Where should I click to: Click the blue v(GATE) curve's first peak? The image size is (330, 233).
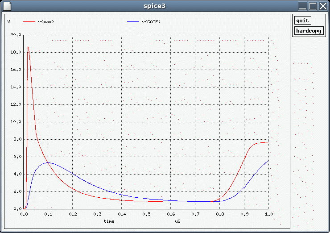tap(47, 162)
